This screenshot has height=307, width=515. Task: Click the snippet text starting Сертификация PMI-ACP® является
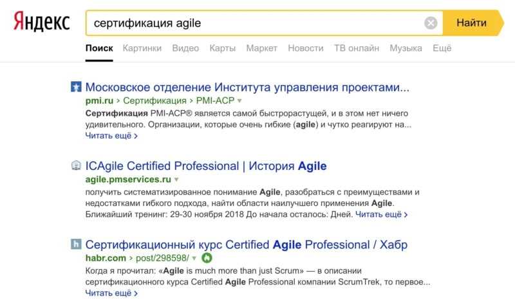click(x=248, y=119)
